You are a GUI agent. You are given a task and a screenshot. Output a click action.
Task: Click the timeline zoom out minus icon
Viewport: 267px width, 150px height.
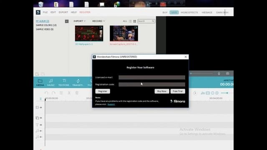pos(212,93)
